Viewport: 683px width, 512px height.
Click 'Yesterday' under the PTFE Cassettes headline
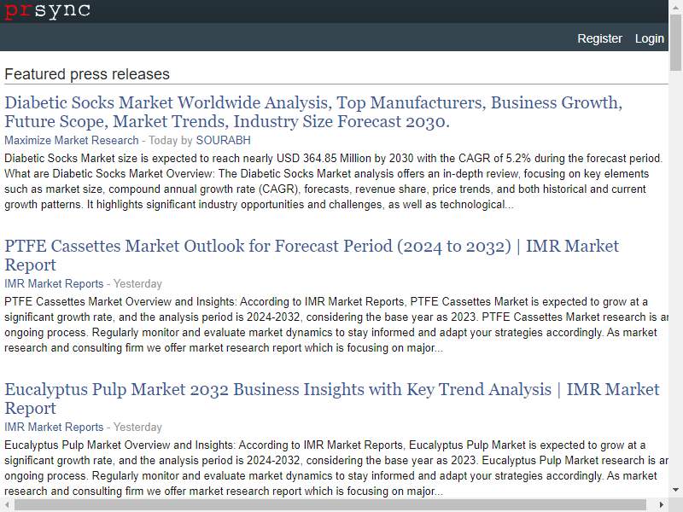[x=137, y=283]
